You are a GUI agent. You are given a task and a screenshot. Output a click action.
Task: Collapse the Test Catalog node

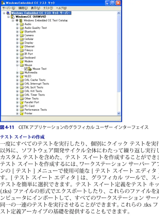pyautogui.click(x=13, y=20)
